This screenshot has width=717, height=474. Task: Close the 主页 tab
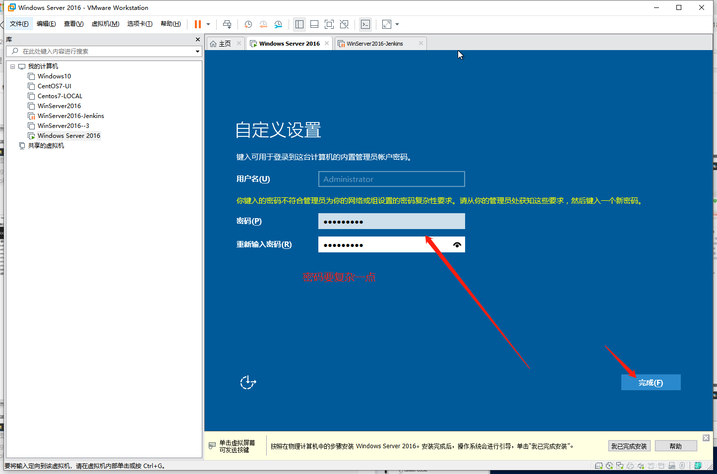[239, 43]
